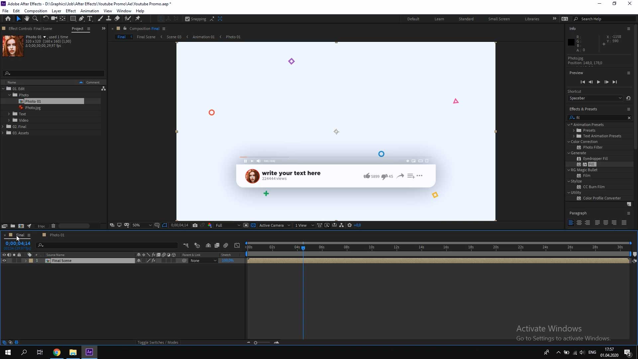This screenshot has width=638, height=359.
Task: Select the Hand tool
Action: (x=27, y=19)
